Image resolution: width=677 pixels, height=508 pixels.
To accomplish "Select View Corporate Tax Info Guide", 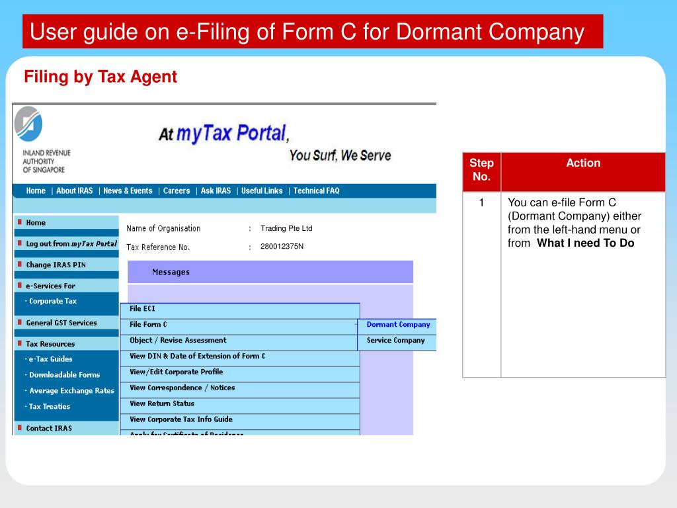I will [240, 421].
